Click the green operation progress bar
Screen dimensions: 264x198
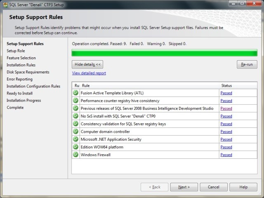pyautogui.click(x=164, y=53)
